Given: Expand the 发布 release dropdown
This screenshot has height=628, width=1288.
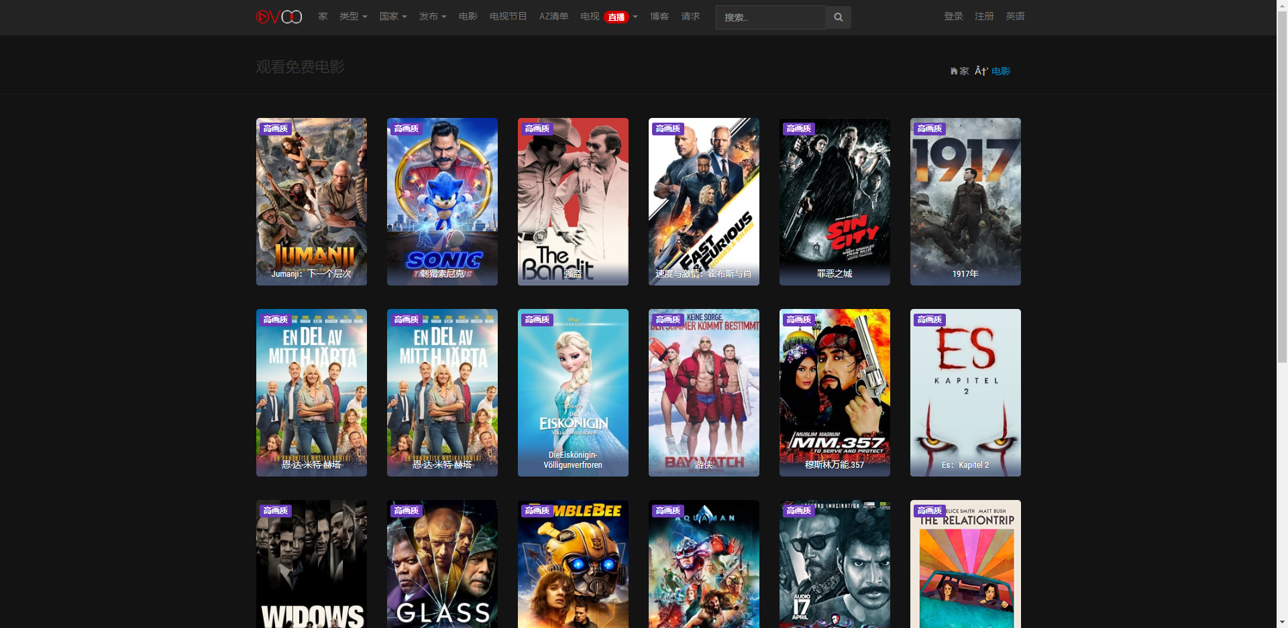Looking at the screenshot, I should tap(433, 17).
